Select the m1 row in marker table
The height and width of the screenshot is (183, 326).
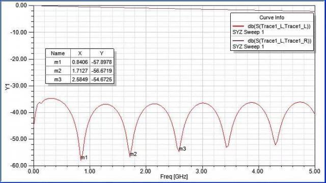[x=79, y=62]
